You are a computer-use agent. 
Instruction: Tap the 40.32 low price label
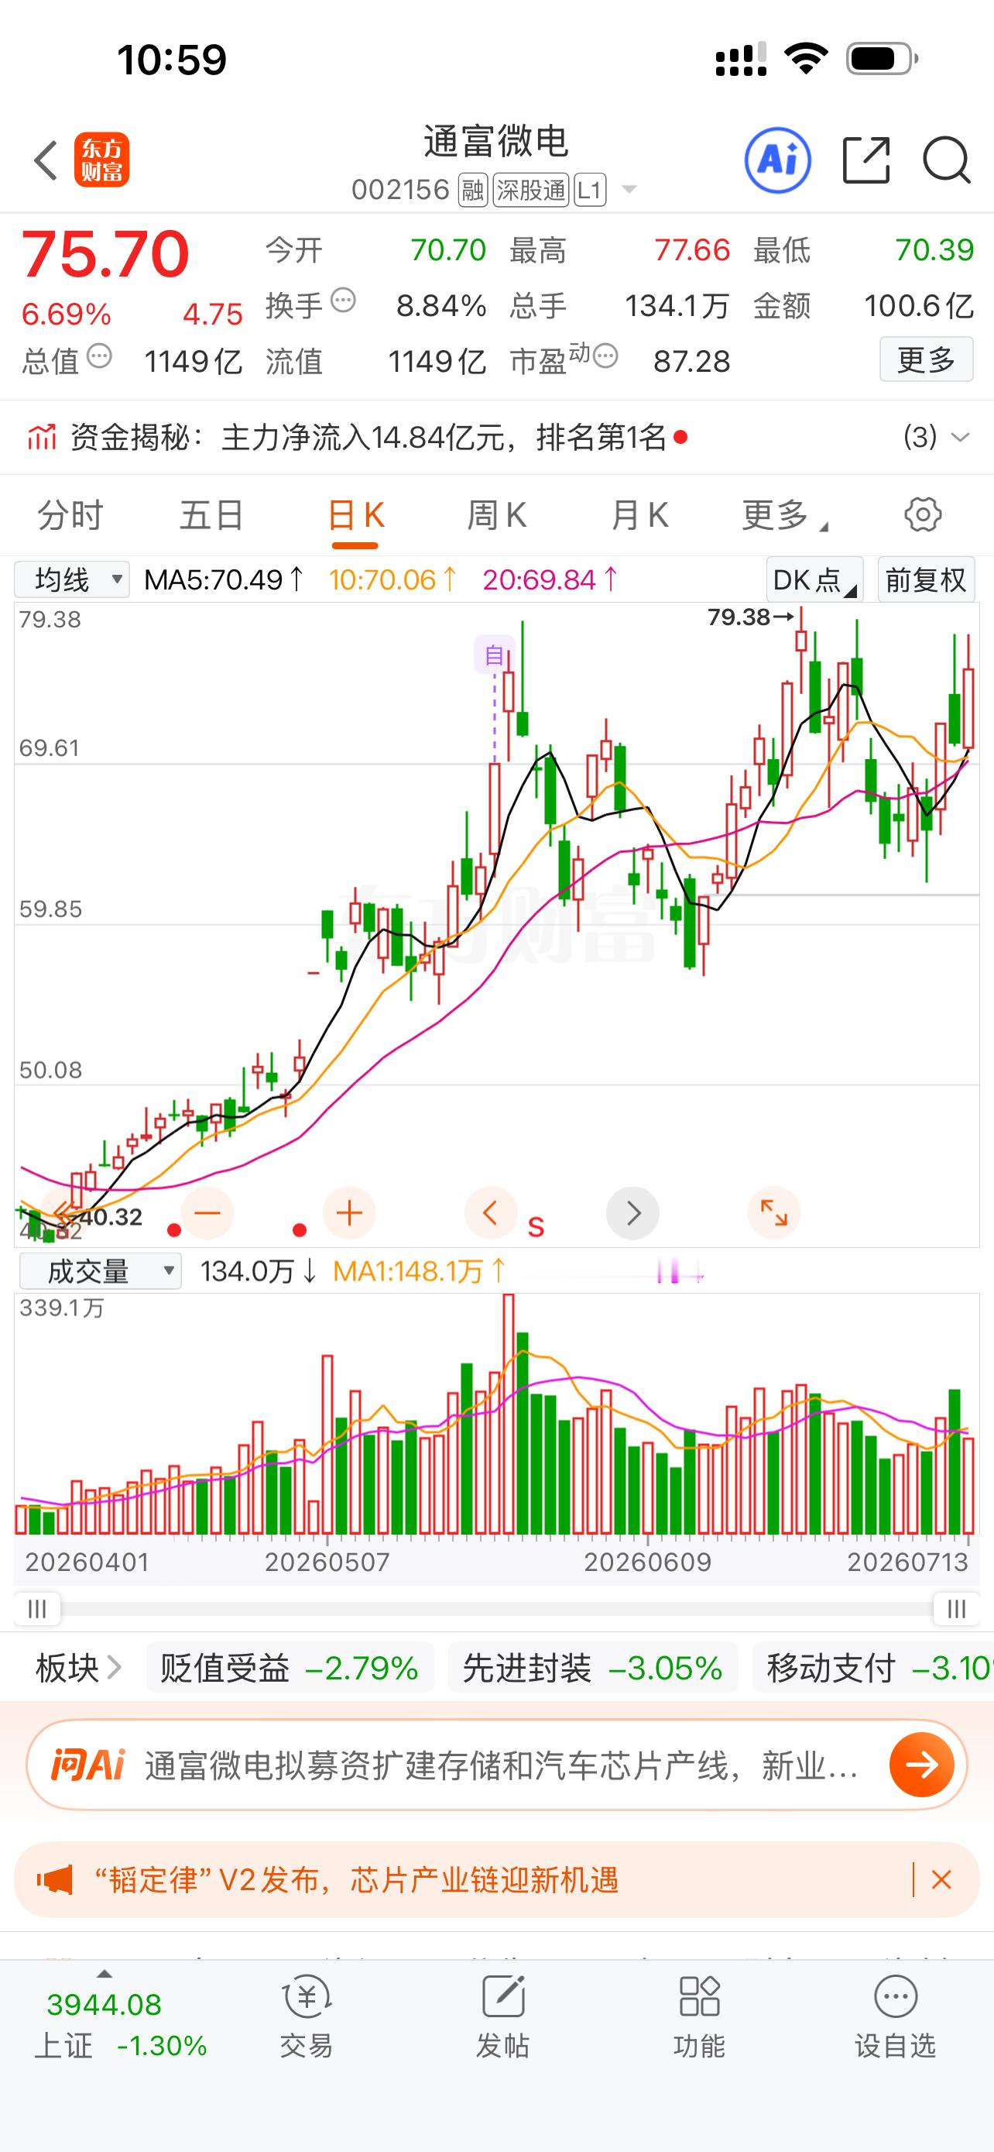click(x=110, y=1217)
